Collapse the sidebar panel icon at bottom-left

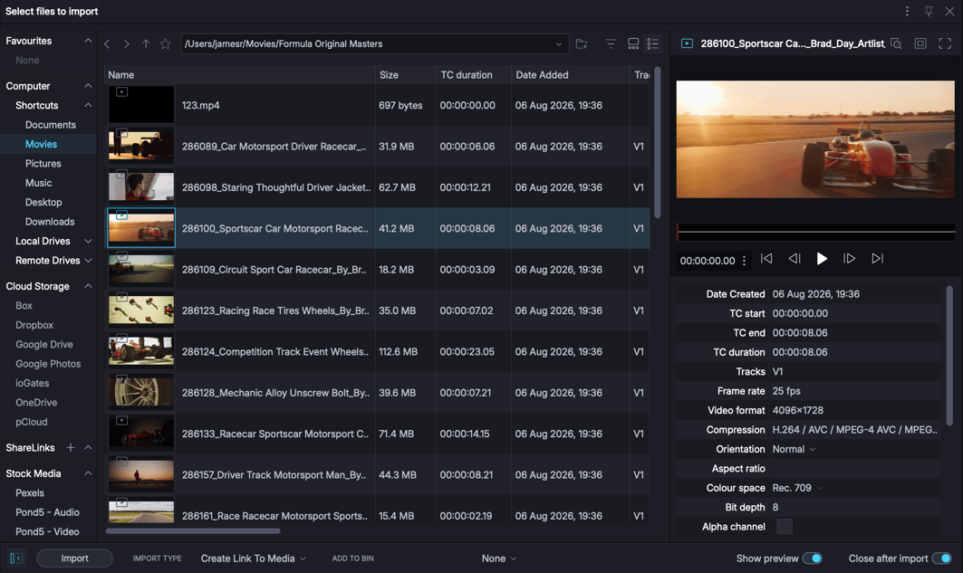[16, 559]
